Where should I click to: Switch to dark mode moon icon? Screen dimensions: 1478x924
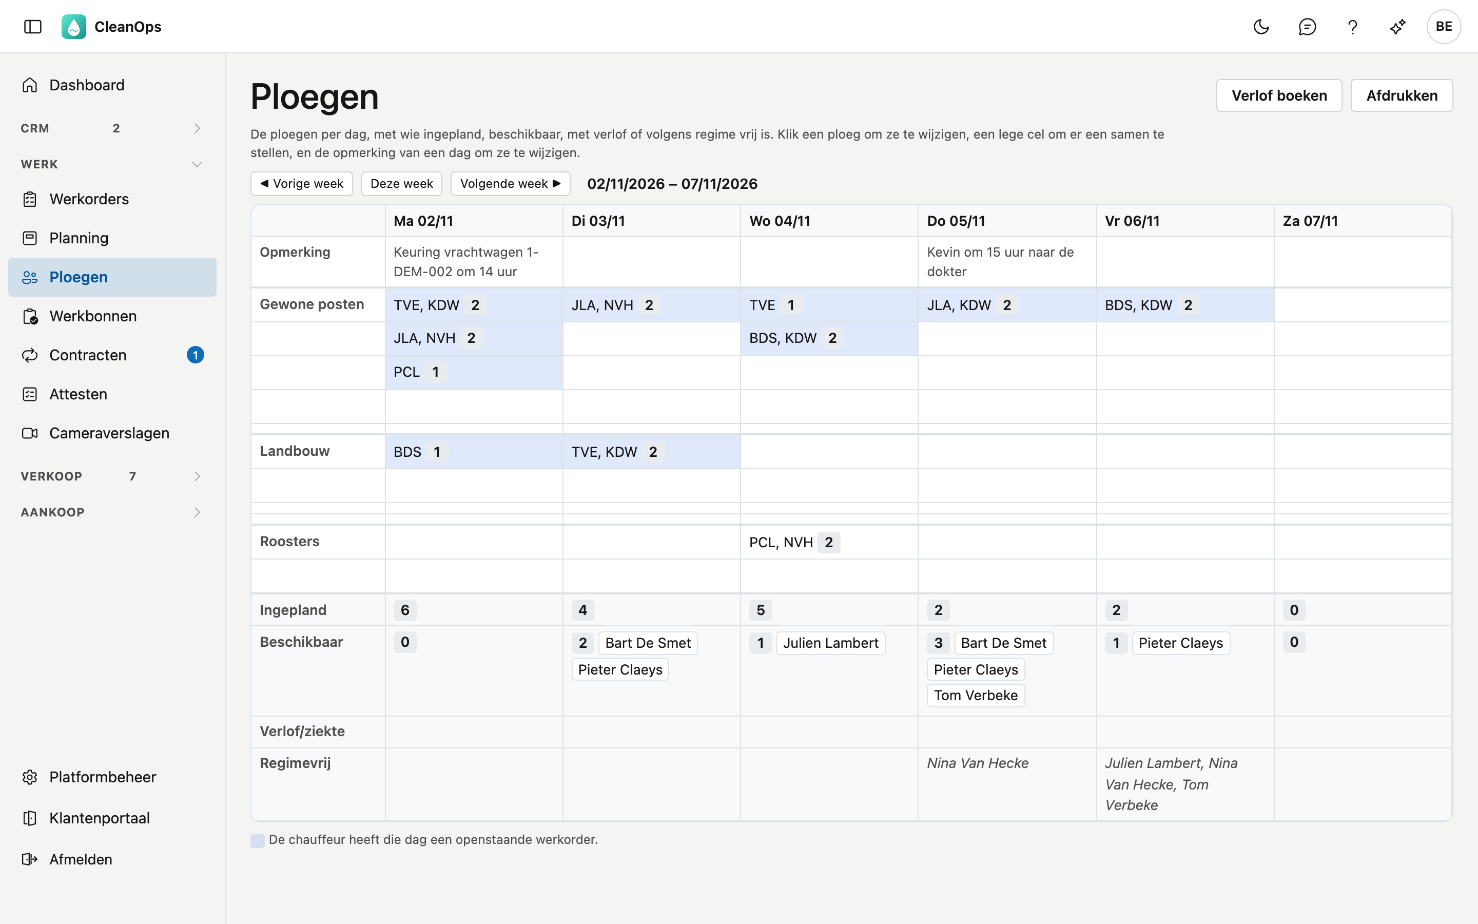(1261, 26)
